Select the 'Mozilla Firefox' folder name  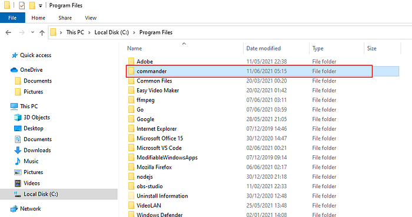[x=154, y=167]
